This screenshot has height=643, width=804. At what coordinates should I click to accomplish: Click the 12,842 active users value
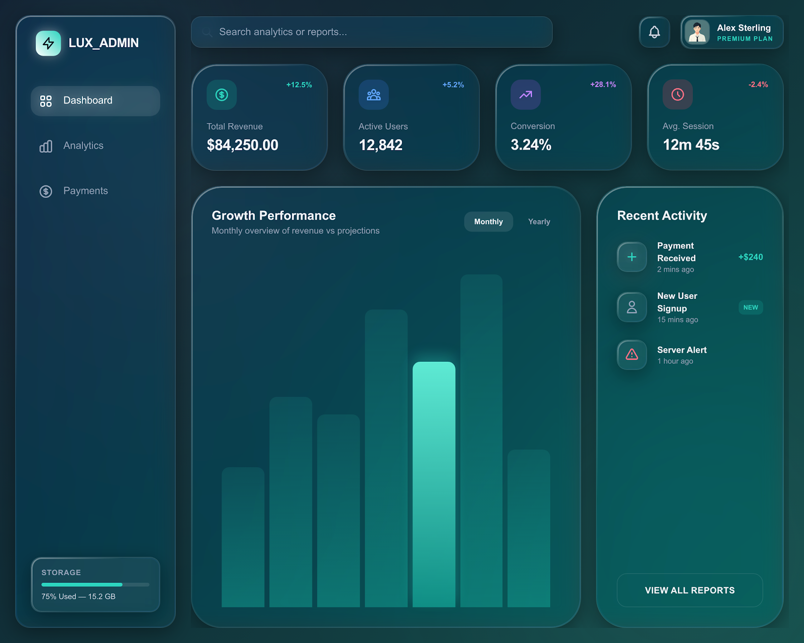point(380,145)
